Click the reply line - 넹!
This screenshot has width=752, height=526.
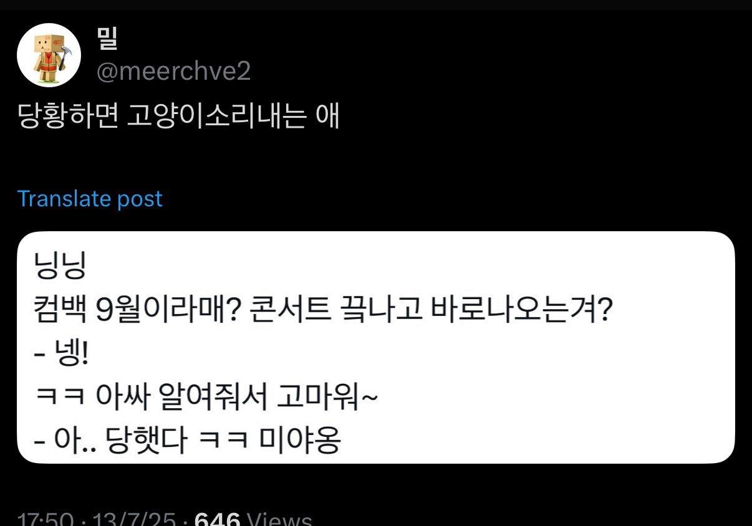click(62, 356)
